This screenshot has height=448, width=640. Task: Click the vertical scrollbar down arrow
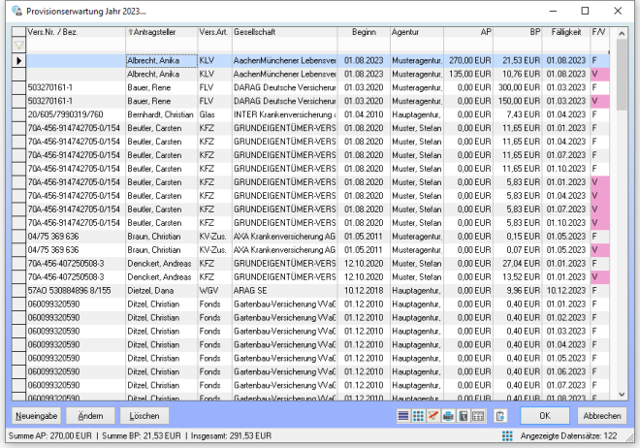coord(621,396)
